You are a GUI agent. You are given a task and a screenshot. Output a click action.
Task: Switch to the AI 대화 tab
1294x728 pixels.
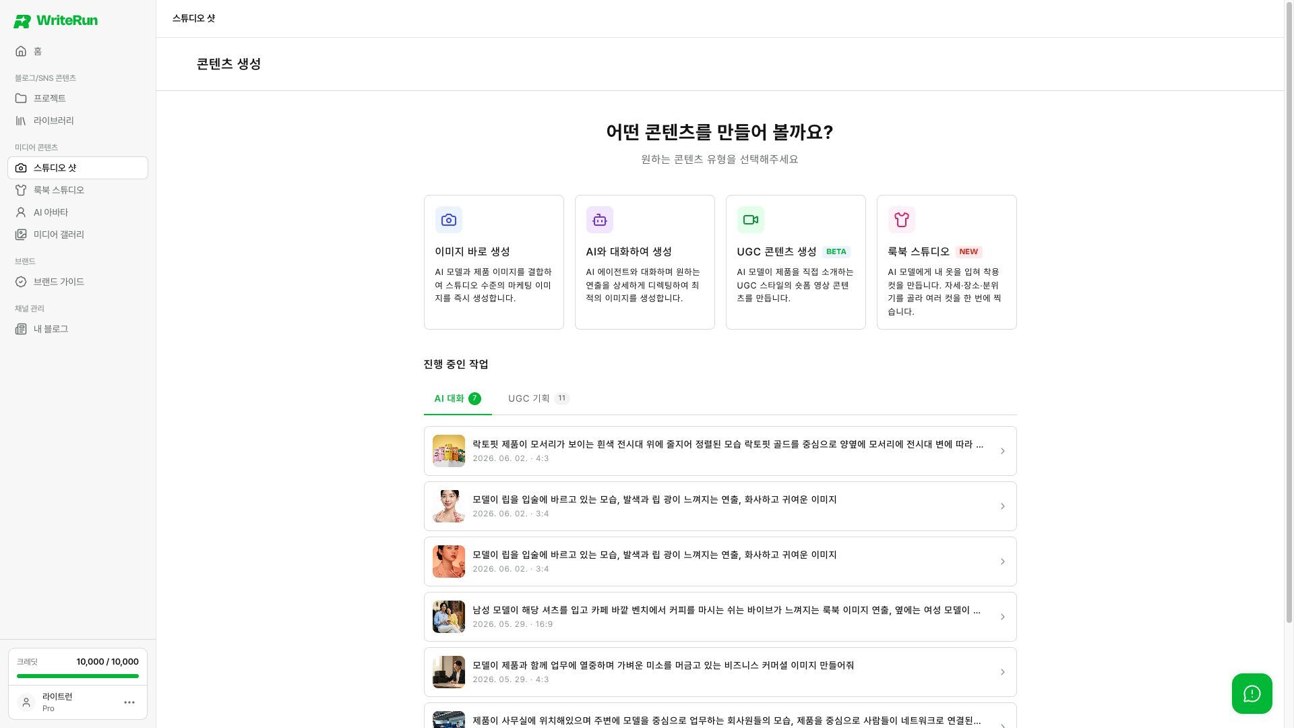458,398
